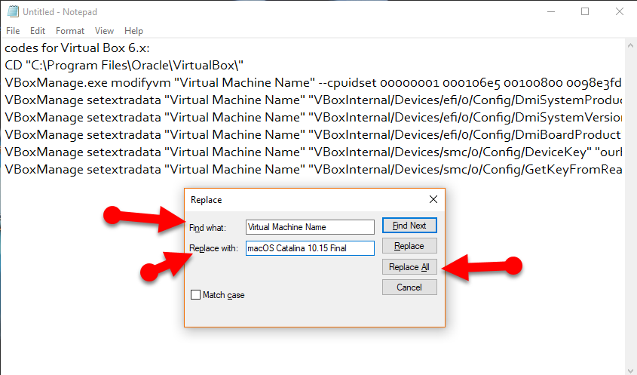Click the Notepad app icon in title bar
637x375 pixels.
11,12
